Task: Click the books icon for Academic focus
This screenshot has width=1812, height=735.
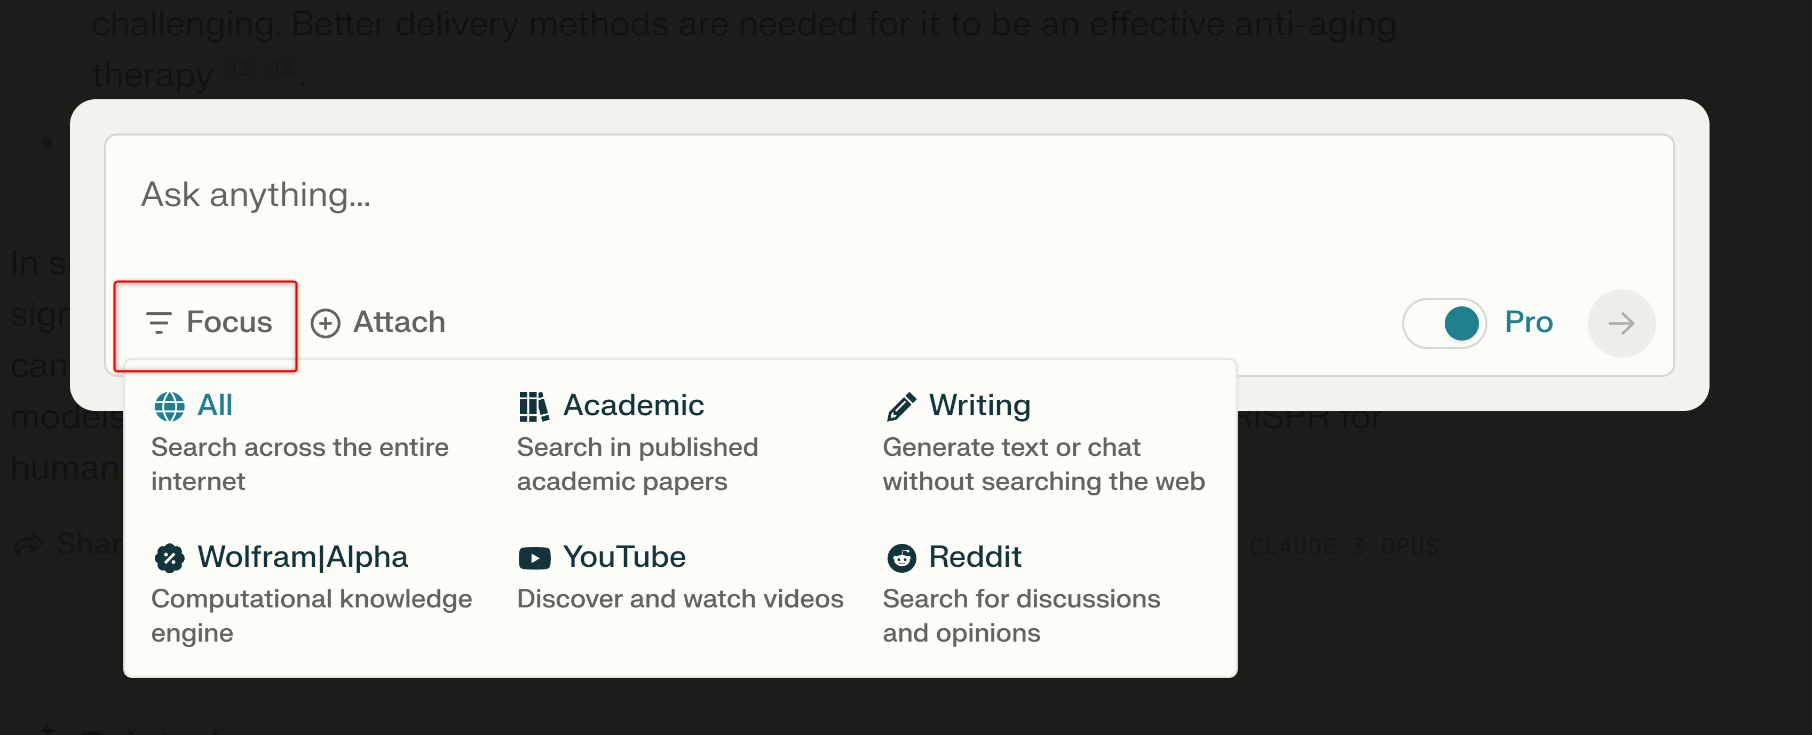Action: 534,407
